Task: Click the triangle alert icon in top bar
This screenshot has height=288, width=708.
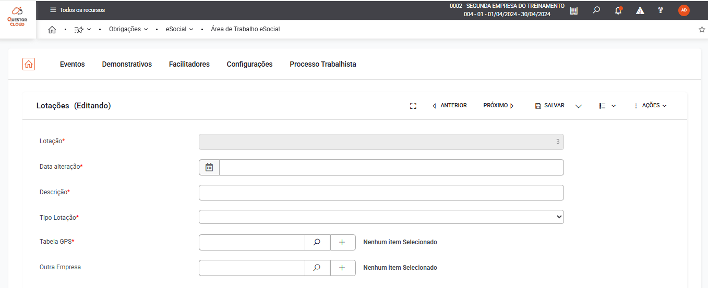Action: tap(640, 10)
